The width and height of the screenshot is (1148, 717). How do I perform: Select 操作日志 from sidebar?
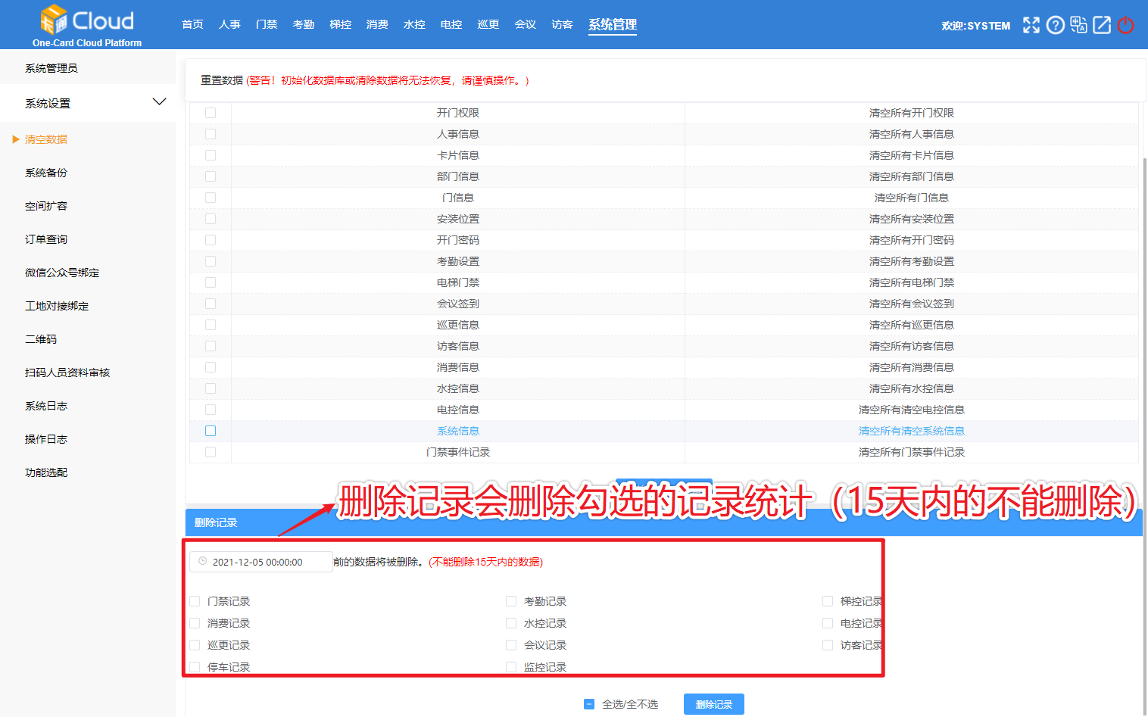[46, 439]
